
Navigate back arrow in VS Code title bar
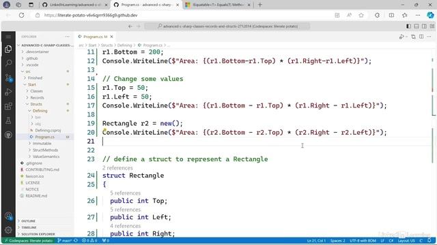[130, 26]
